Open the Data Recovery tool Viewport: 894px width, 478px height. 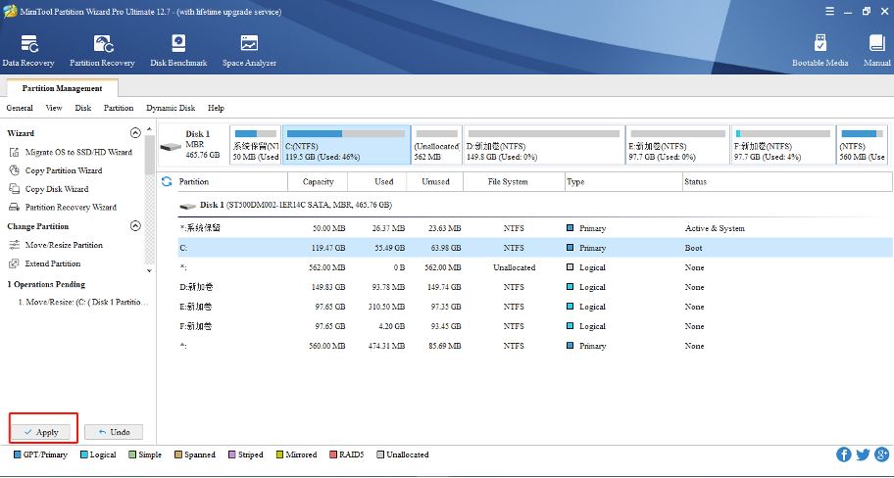tap(28, 51)
